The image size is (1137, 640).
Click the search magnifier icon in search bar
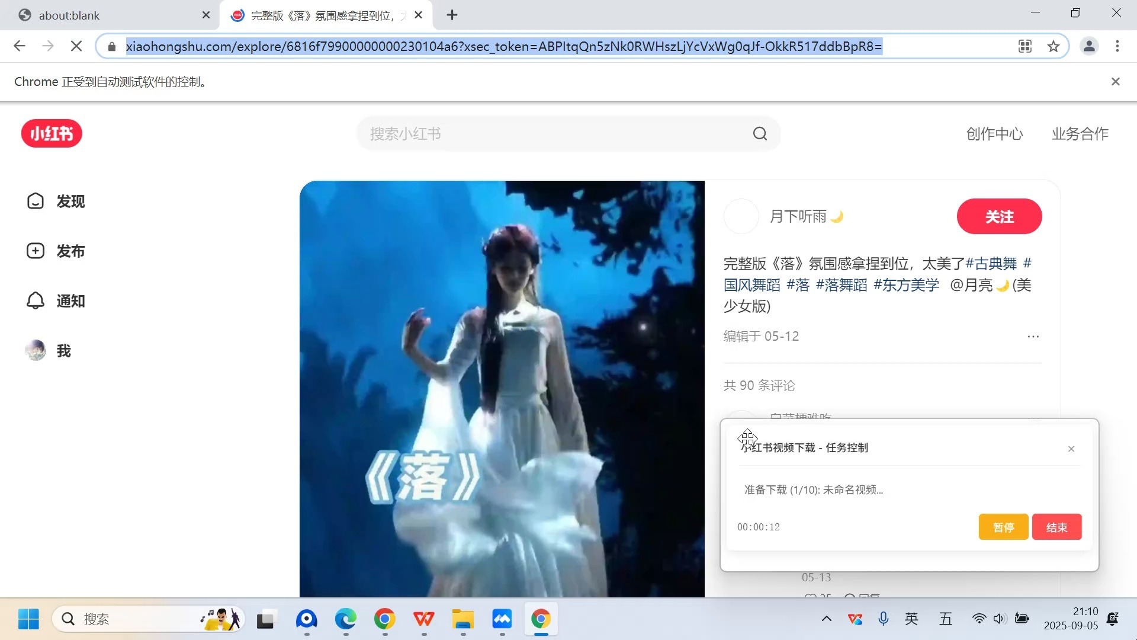click(x=760, y=134)
